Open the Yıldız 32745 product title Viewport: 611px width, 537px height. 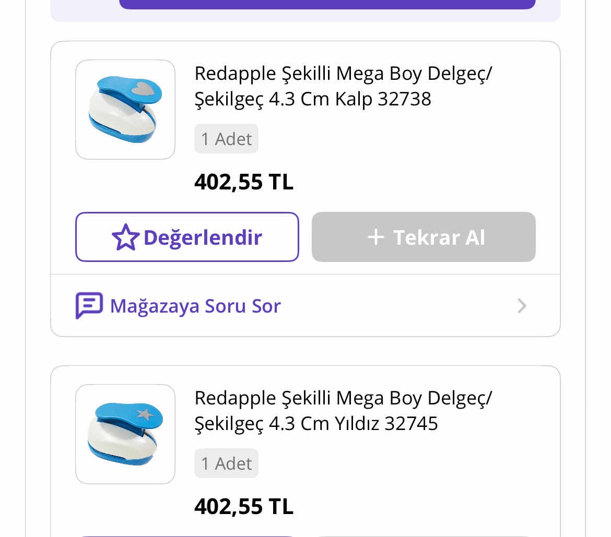343,411
